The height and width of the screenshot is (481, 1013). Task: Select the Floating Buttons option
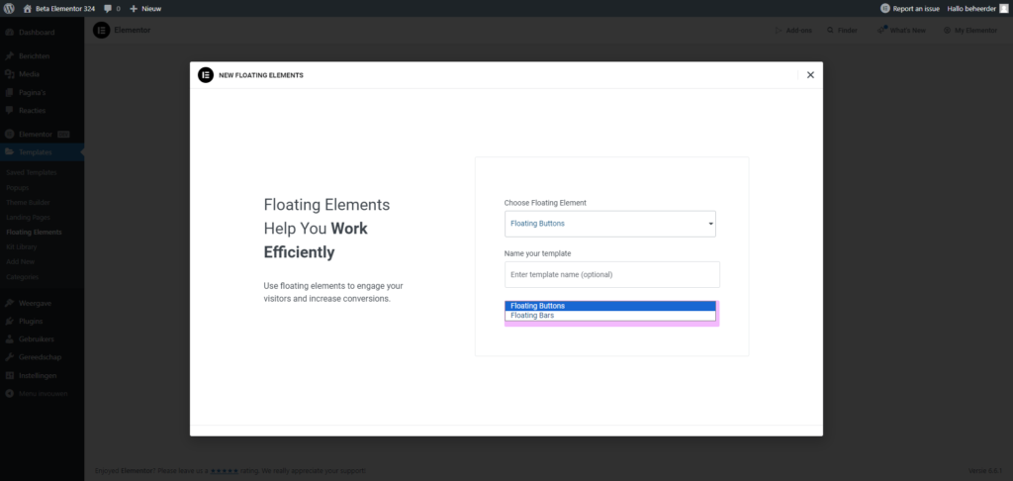click(609, 306)
